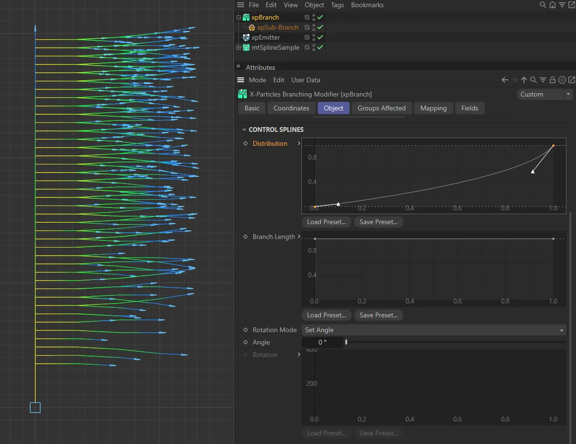Image resolution: width=576 pixels, height=444 pixels.
Task: Switch to the Groups Affected tab
Action: coord(381,108)
